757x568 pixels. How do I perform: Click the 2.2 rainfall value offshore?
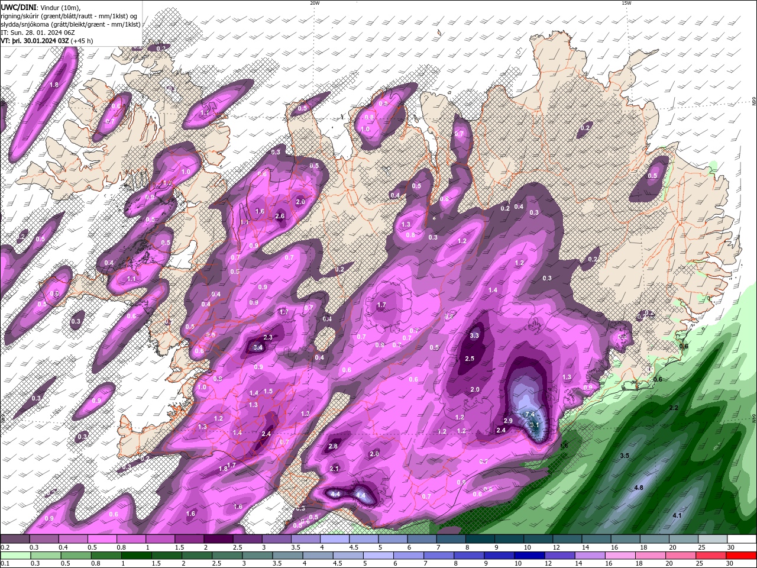pos(674,408)
